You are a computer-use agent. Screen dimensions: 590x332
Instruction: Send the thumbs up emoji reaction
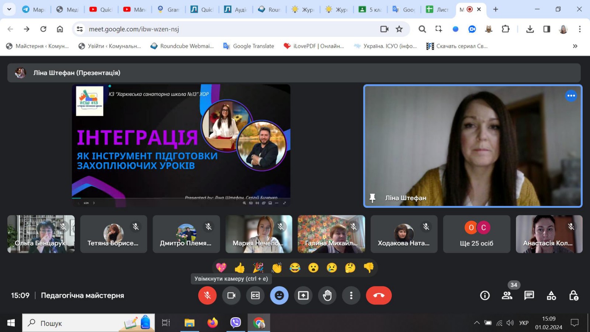[x=240, y=267]
